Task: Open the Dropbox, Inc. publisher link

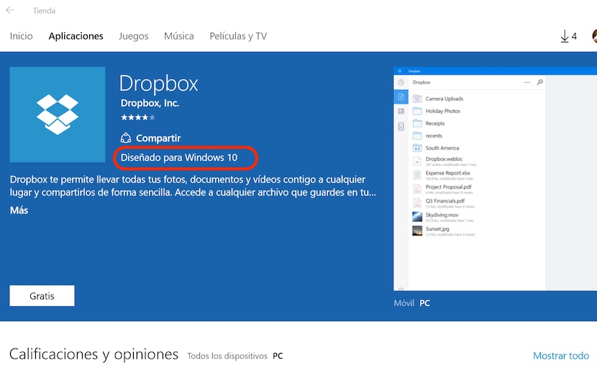Action: click(150, 103)
